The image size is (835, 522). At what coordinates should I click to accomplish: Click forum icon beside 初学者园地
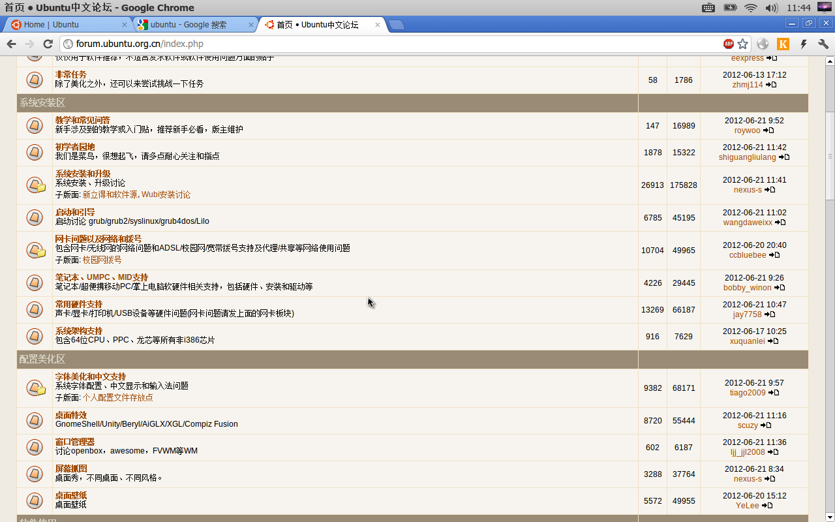(35, 152)
